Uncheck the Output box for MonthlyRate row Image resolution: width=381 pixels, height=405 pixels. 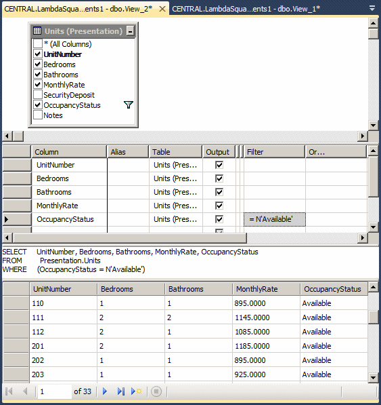(x=219, y=206)
